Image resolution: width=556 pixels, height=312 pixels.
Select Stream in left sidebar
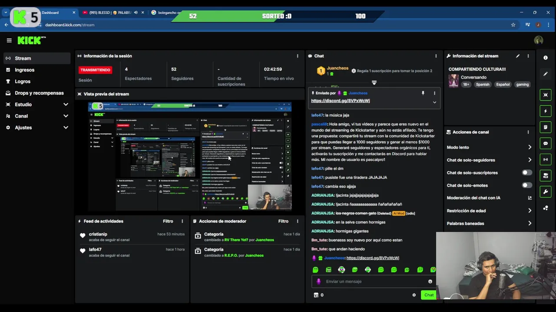click(37, 58)
